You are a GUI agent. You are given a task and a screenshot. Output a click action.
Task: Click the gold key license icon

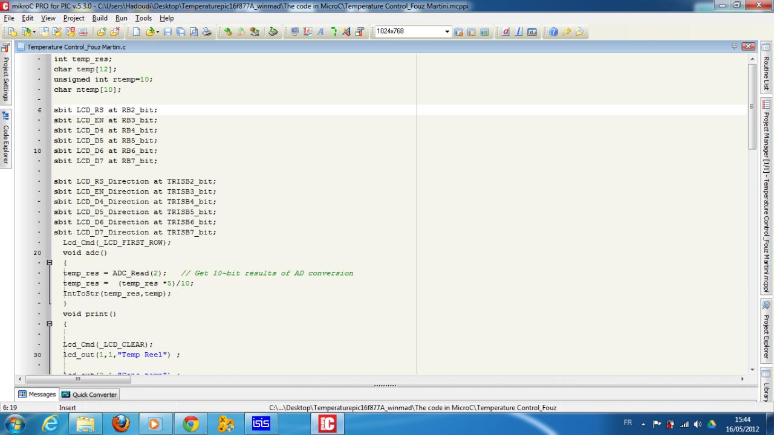(x=567, y=31)
